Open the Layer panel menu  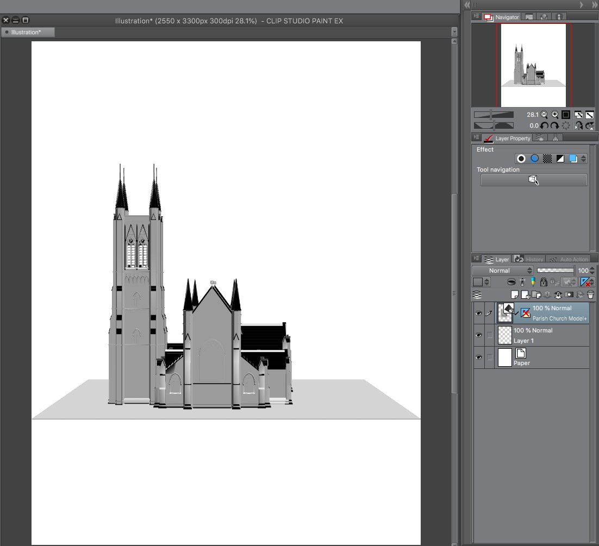tap(477, 259)
